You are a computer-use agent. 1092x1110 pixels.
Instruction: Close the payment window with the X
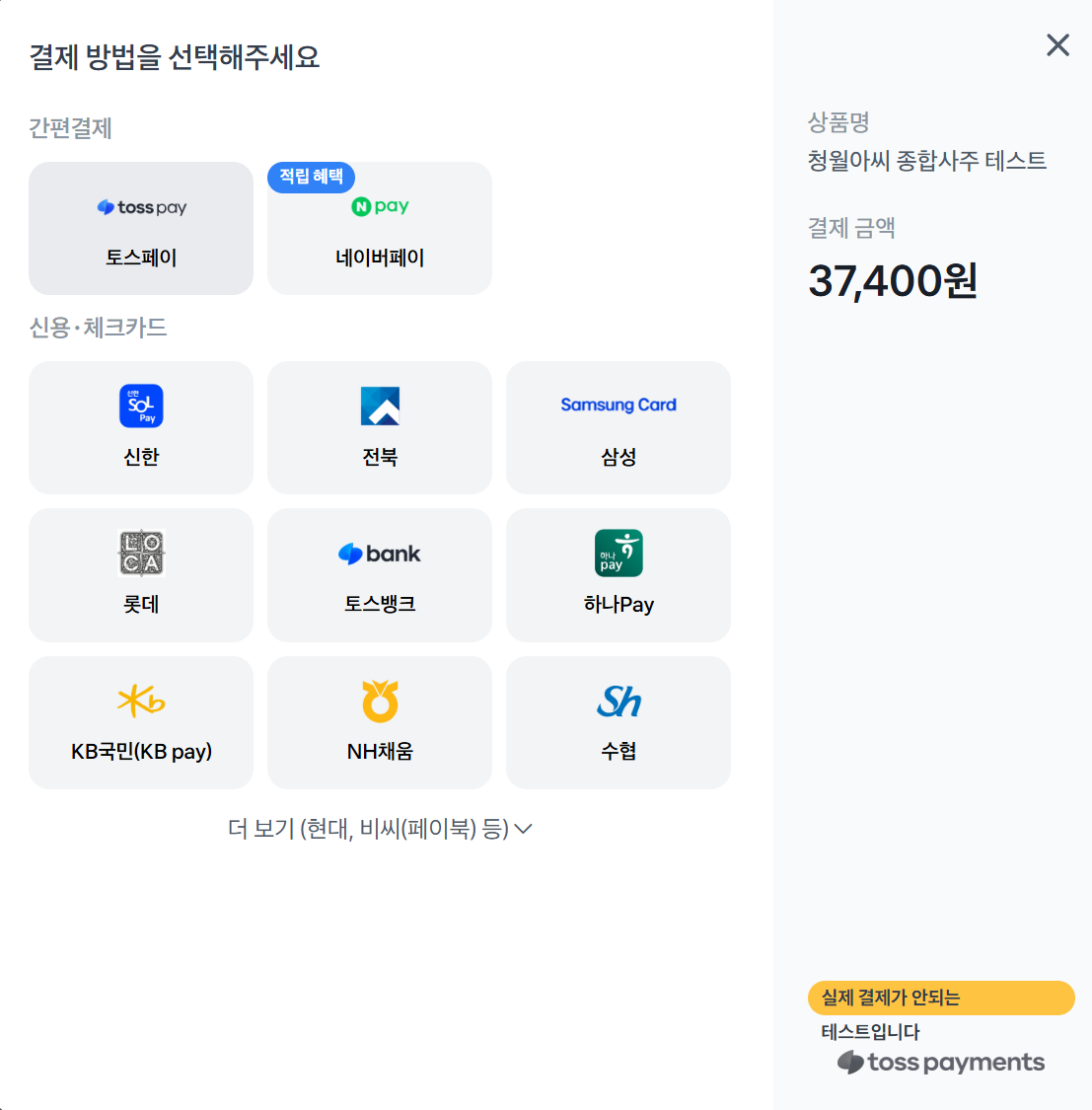click(1057, 45)
